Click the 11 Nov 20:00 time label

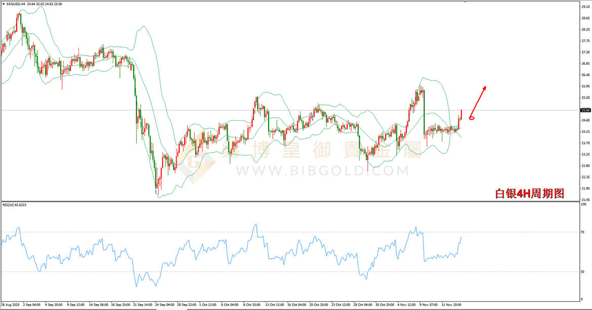(451, 304)
